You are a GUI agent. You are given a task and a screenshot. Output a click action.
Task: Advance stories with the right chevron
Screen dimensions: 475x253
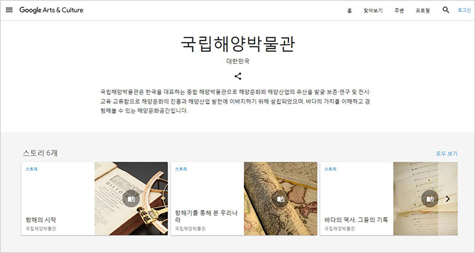click(448, 199)
